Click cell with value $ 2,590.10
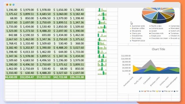Screen dimensions: 185x104 coord(27,35)
